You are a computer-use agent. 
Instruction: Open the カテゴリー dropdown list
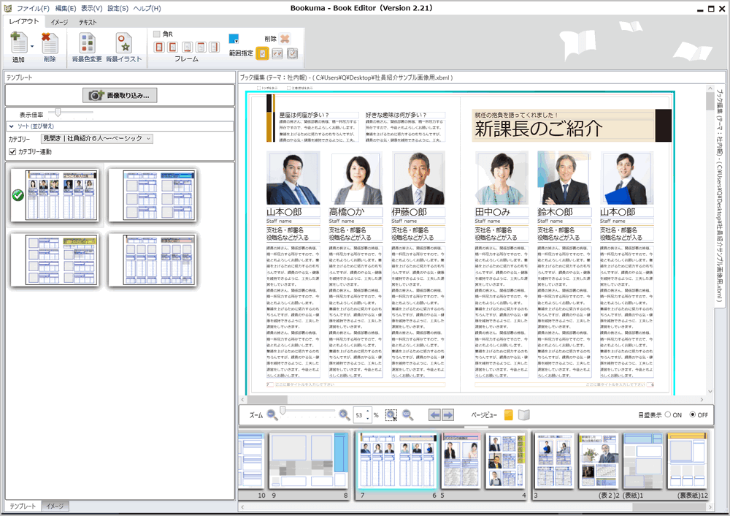pos(96,139)
